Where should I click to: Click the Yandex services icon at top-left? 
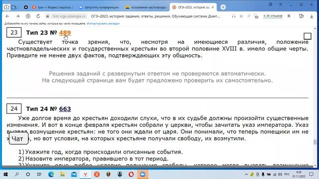pos(6,7)
